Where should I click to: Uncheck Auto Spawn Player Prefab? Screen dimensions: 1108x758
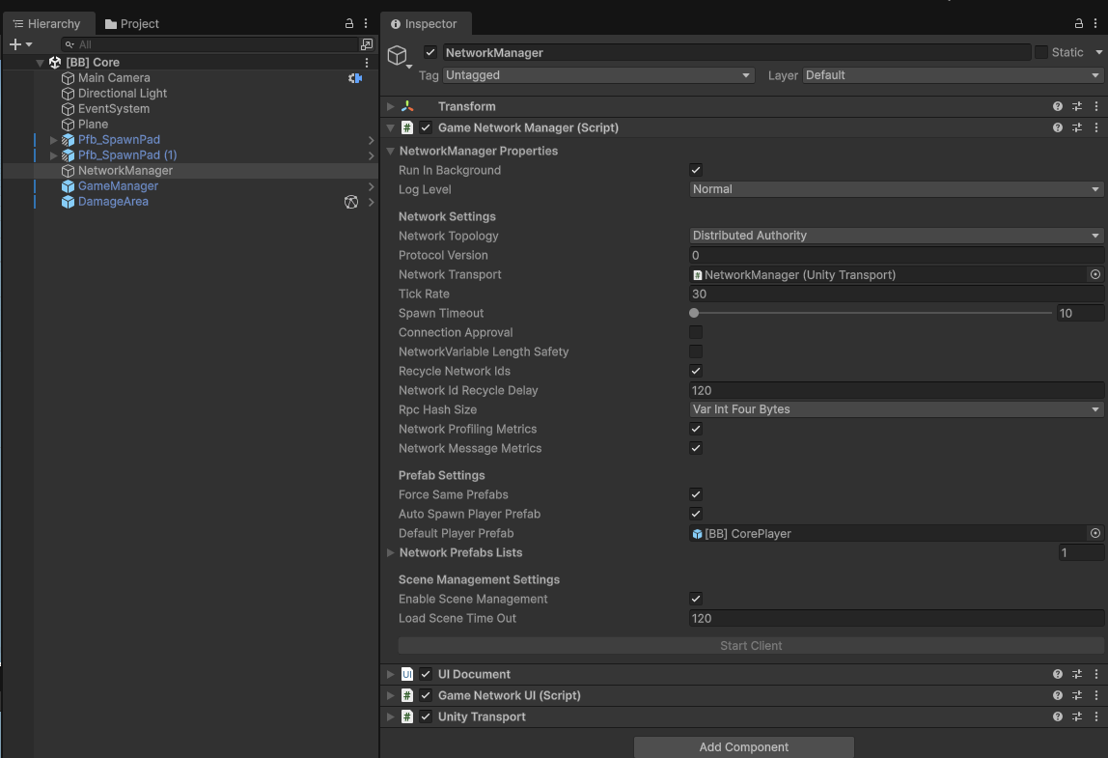pos(696,514)
